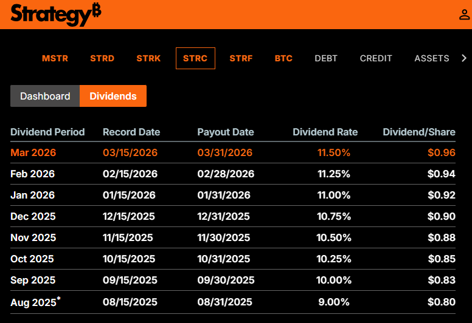Image resolution: width=472 pixels, height=323 pixels.
Task: Click the $0.90 dividend per share
Action: tap(442, 216)
